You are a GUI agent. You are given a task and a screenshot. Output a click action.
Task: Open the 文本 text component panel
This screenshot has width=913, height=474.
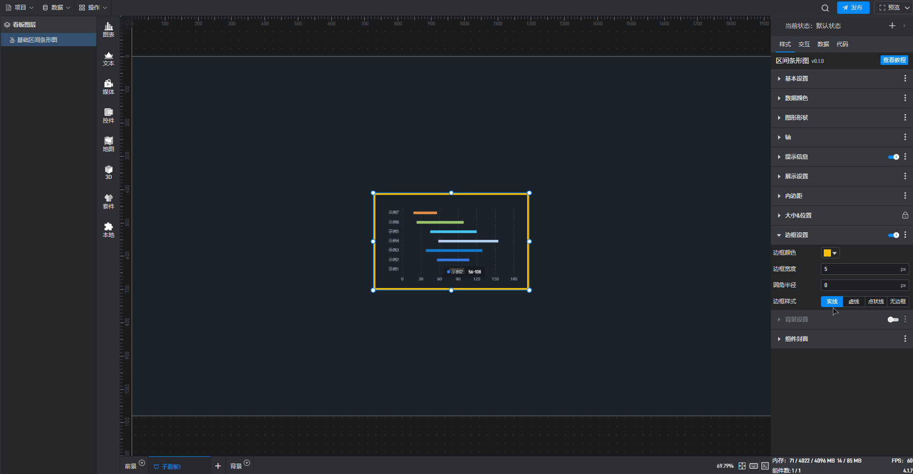point(108,59)
